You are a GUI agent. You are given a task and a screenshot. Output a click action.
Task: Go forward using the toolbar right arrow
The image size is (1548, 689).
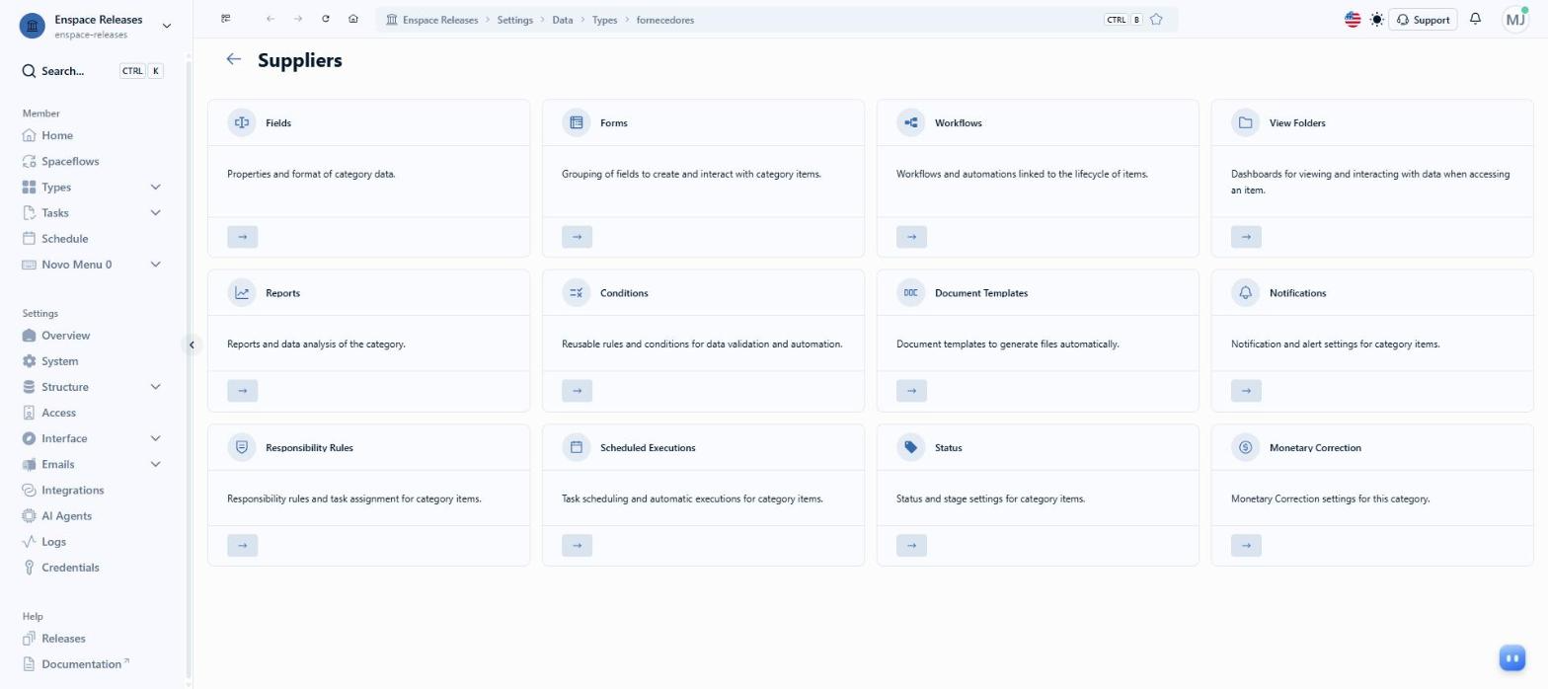298,19
